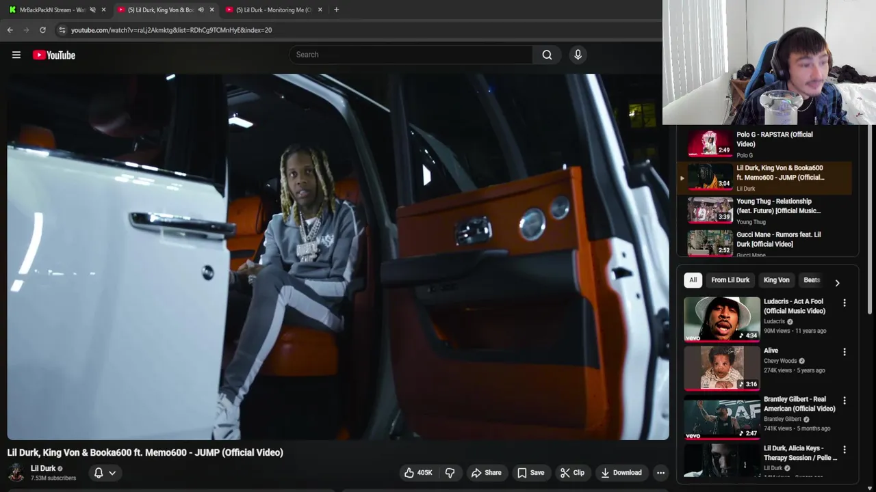Filter suggestions by Beats chip
The height and width of the screenshot is (492, 876).
[812, 280]
